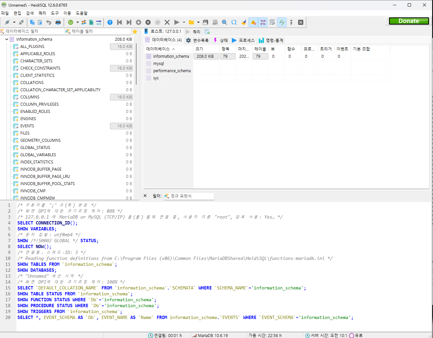Click the table export tool icon
Viewport: 433px width, 338px height.
[99, 22]
